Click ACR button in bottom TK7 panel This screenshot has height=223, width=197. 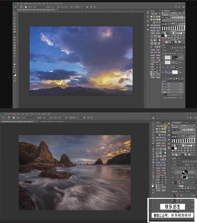coord(161,165)
